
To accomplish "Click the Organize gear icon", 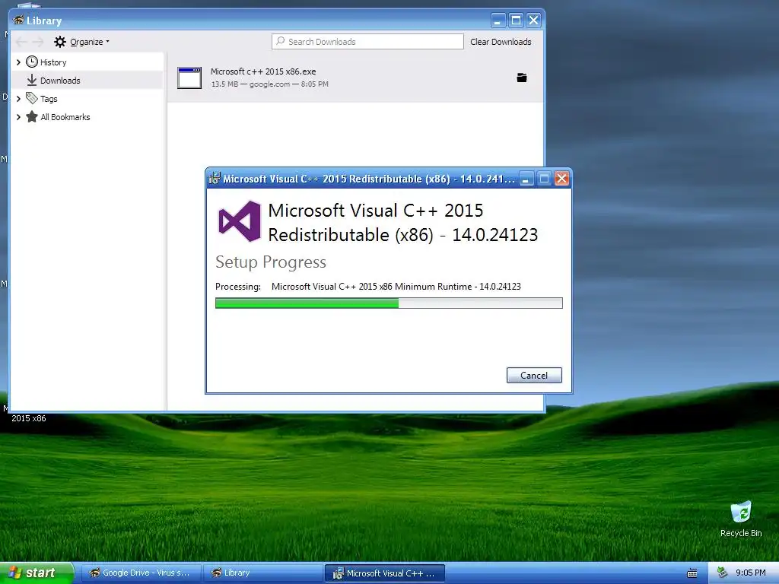I will coord(60,42).
